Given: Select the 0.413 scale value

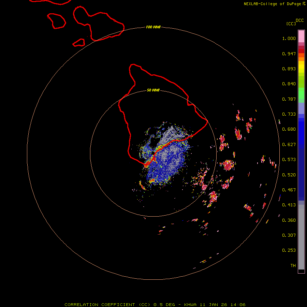Looking at the screenshot, I should pos(289,205).
